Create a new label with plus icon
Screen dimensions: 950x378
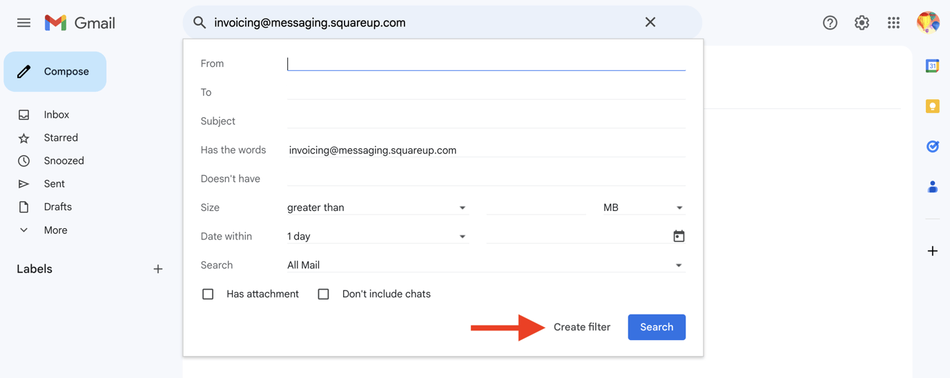click(158, 269)
